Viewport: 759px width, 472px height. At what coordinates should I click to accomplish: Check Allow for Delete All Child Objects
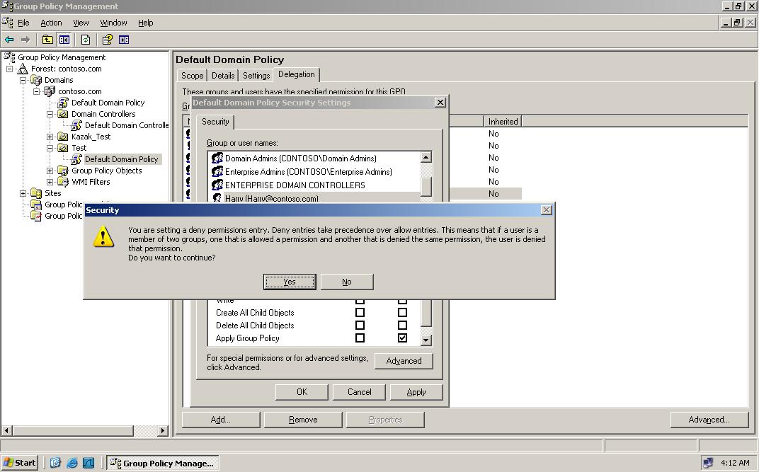360,325
